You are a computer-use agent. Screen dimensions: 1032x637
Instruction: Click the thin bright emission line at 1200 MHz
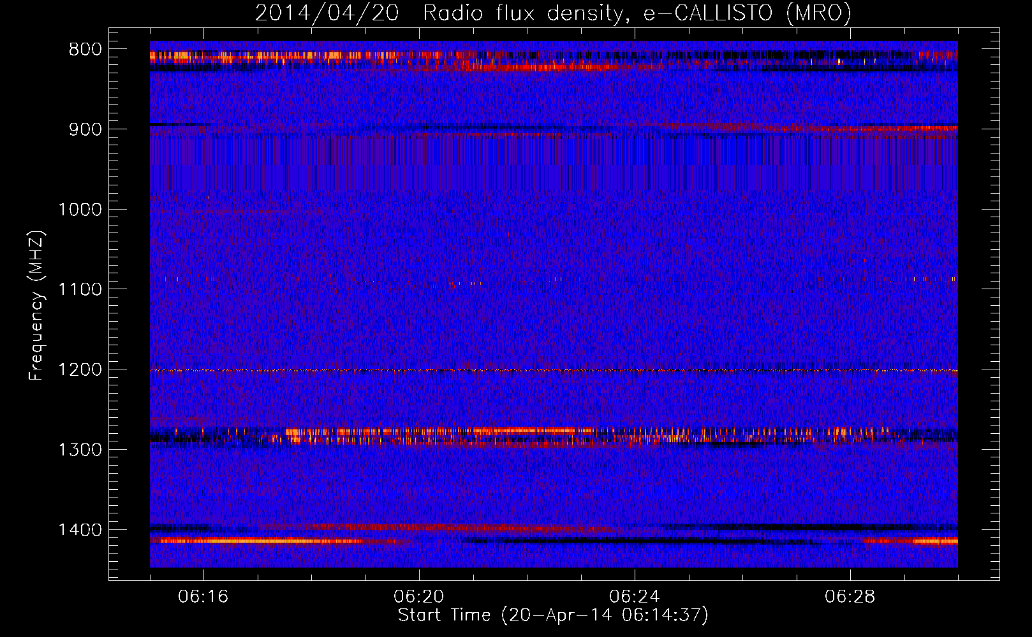(x=554, y=370)
